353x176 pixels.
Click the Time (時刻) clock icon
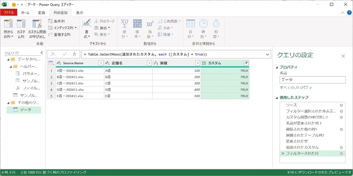coord(203,23)
